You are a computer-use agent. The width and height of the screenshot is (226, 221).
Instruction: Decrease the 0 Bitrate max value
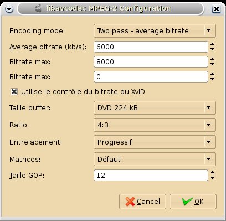click(212, 79)
